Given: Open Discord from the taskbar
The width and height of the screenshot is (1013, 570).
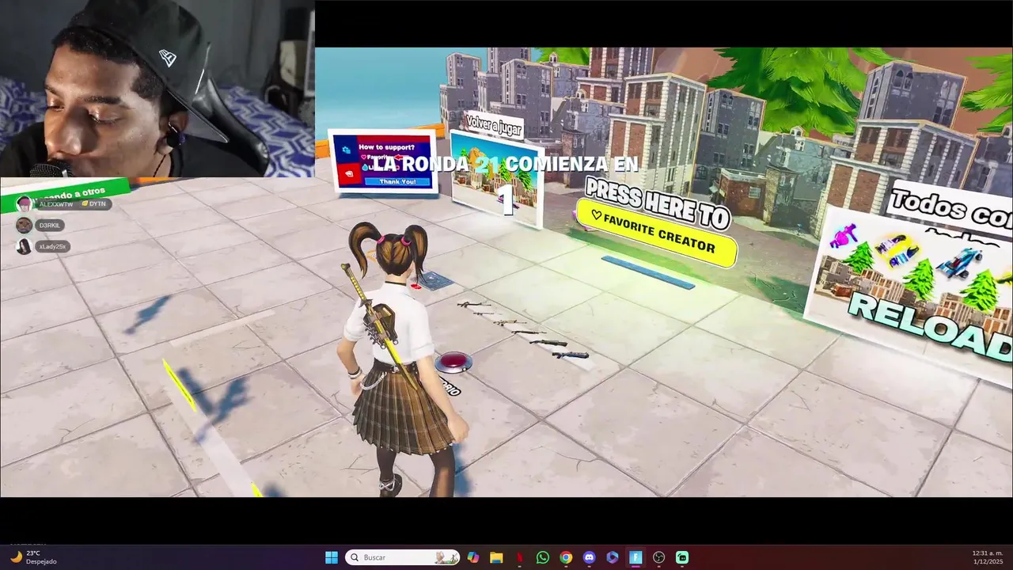Looking at the screenshot, I should tap(589, 557).
